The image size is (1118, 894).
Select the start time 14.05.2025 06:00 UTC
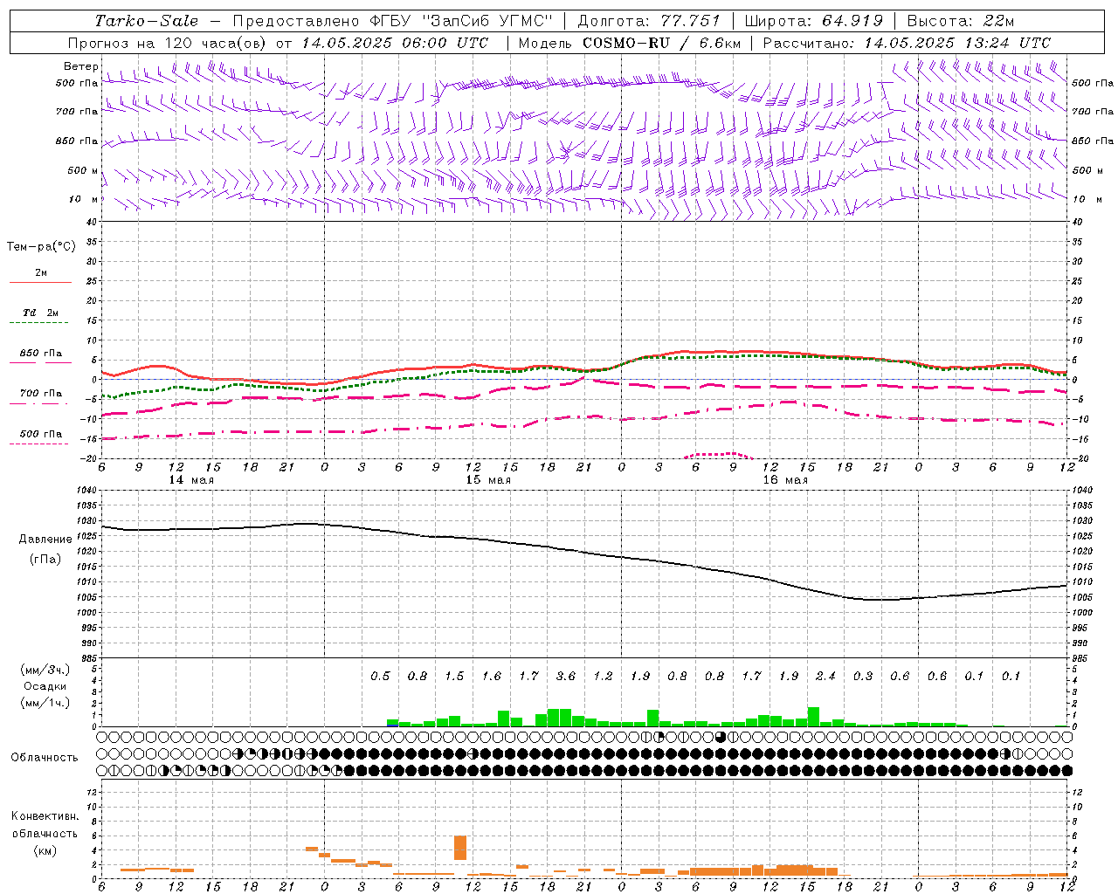[395, 43]
